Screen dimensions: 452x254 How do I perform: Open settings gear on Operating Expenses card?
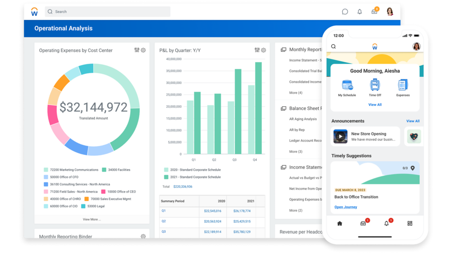(x=143, y=50)
